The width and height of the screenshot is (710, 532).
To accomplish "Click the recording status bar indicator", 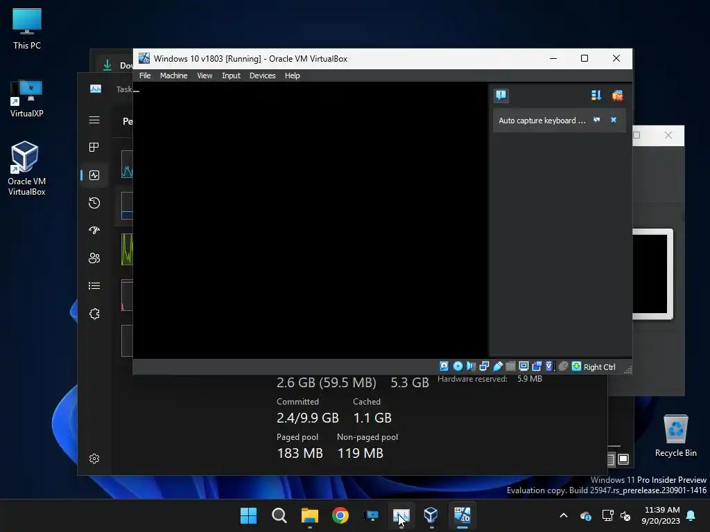I will point(537,366).
